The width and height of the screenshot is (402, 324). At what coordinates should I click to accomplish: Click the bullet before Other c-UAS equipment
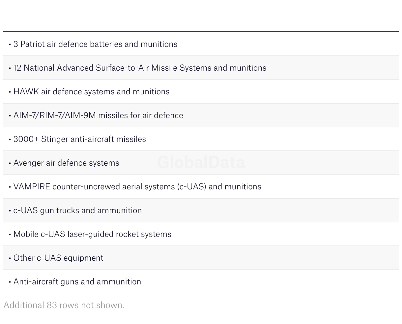[10, 258]
